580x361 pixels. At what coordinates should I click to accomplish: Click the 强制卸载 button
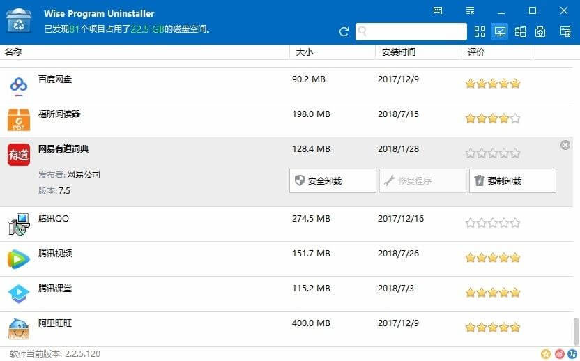click(x=512, y=180)
